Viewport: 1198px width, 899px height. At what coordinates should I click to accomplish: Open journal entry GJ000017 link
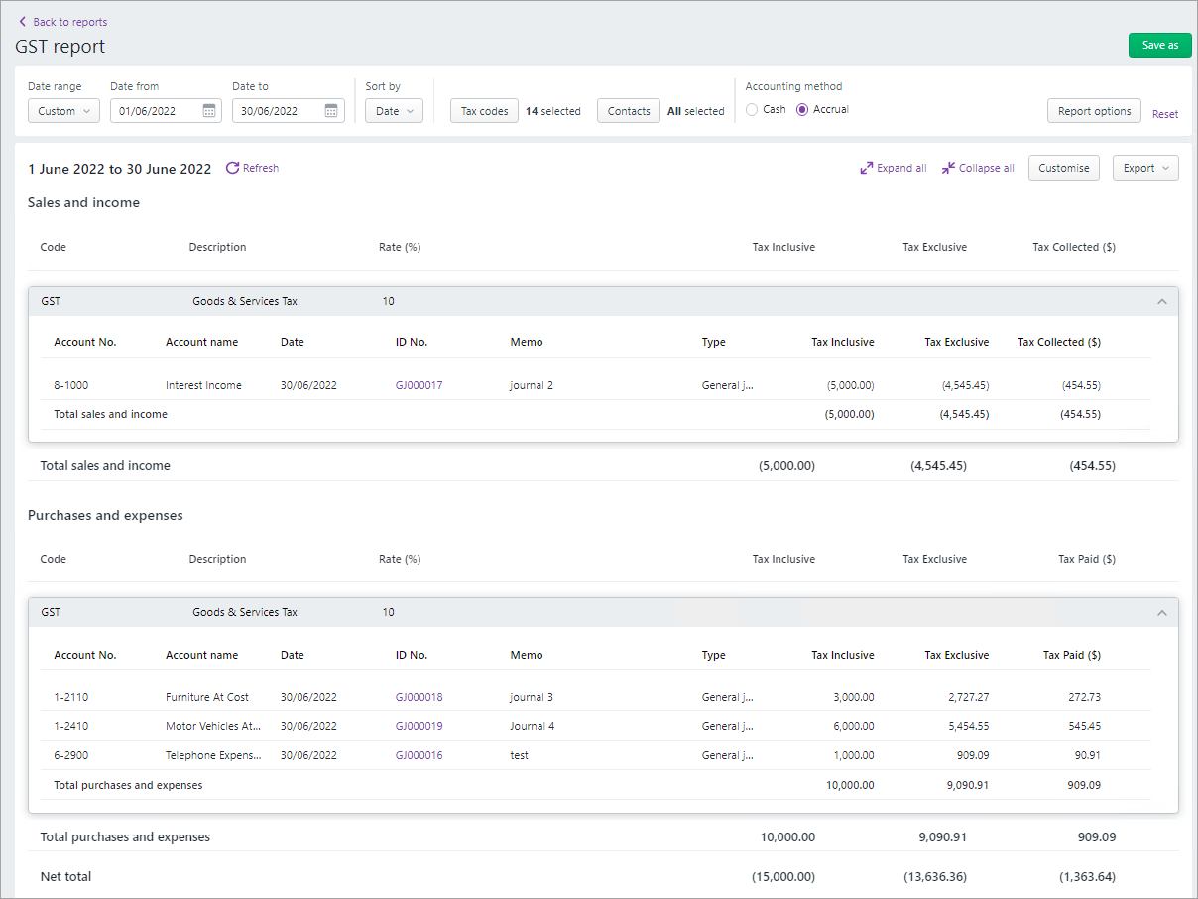[x=419, y=385]
